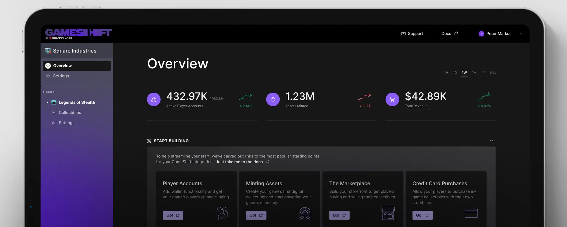
Task: Click the Legends of Stealth game avatar
Action: coord(54,102)
